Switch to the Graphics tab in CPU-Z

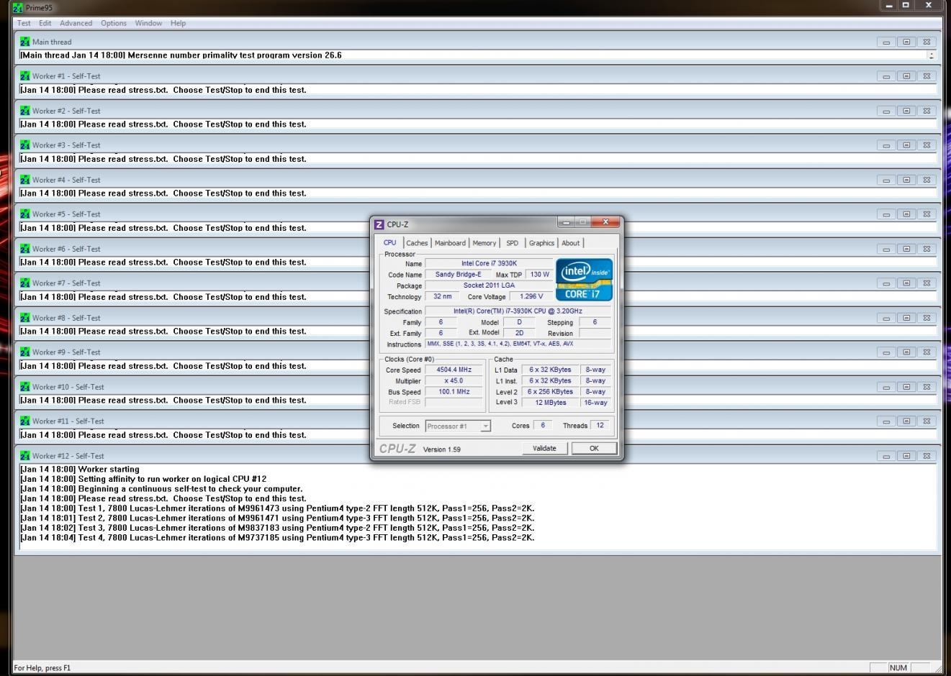pyautogui.click(x=541, y=243)
